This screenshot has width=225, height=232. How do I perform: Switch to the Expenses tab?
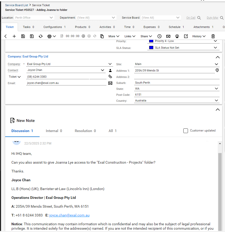(x=151, y=27)
